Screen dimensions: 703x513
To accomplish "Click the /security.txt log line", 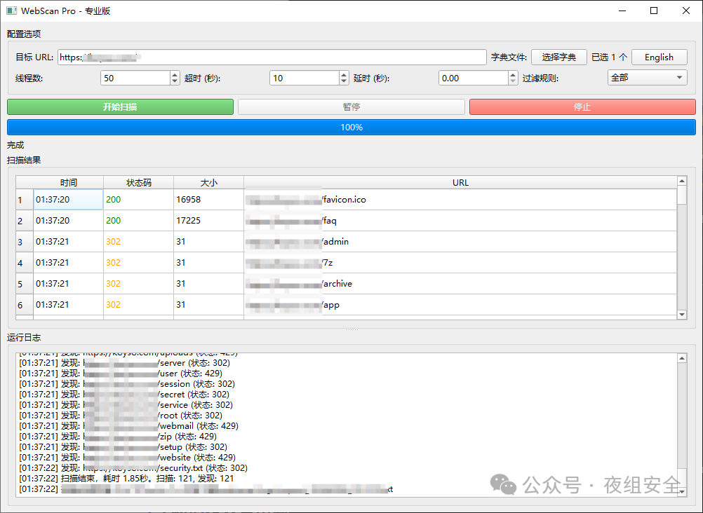I will click(133, 467).
